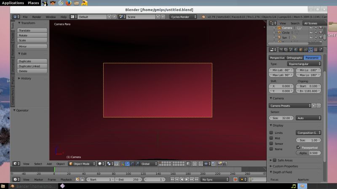This screenshot has width=337, height=189.
Task: Open the world properties tab icon
Action: coord(296,50)
